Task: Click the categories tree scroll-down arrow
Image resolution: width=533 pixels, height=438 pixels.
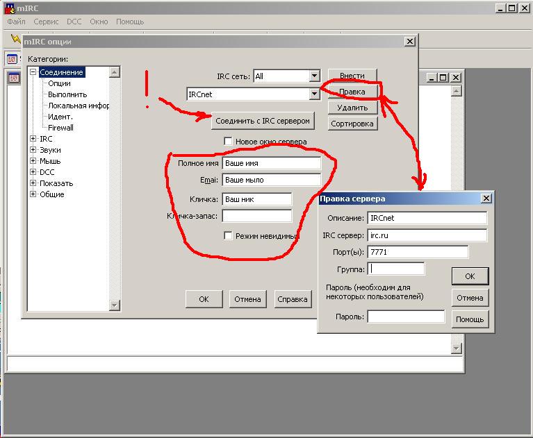Action: pyautogui.click(x=115, y=305)
